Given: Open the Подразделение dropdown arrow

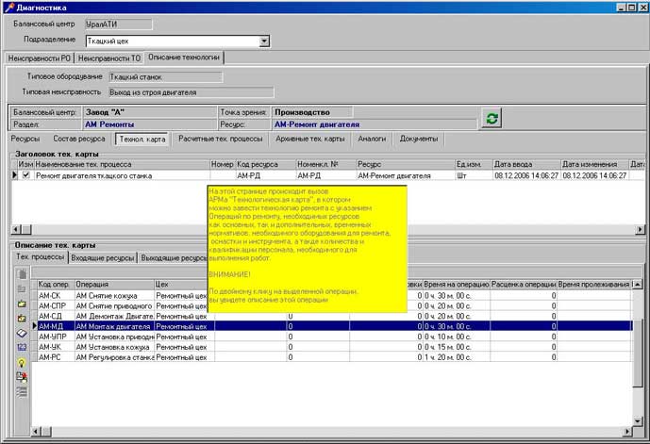Looking at the screenshot, I should (x=264, y=41).
